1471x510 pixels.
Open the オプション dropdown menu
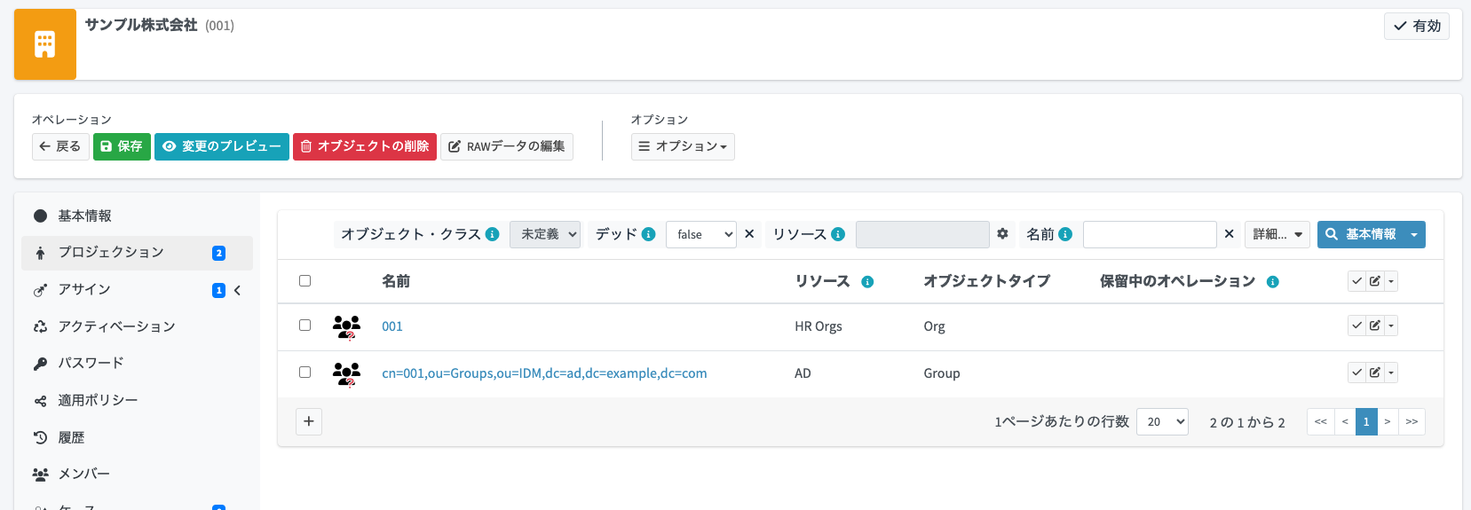point(683,146)
